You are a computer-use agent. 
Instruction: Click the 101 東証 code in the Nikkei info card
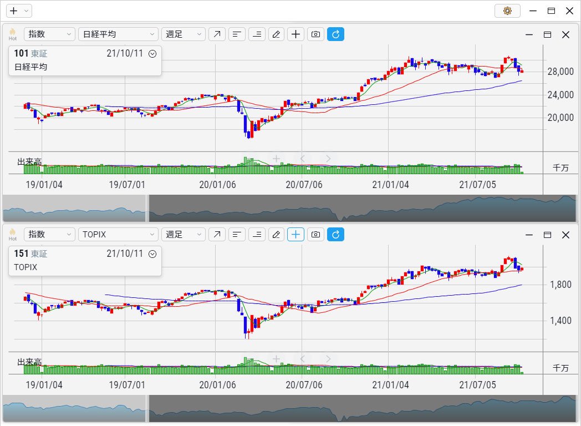point(30,54)
